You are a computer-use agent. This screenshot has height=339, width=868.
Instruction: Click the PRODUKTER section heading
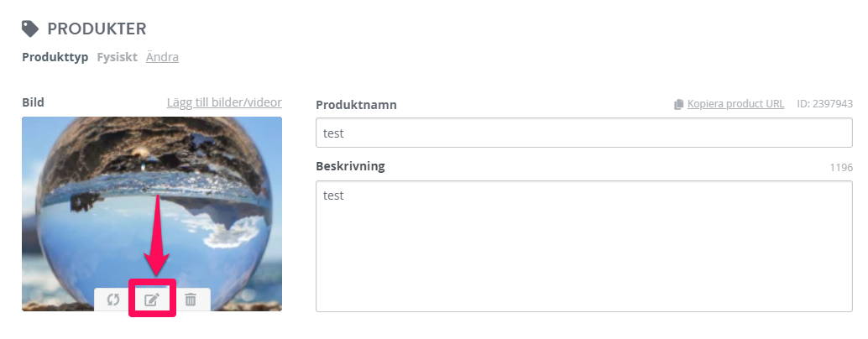point(97,29)
